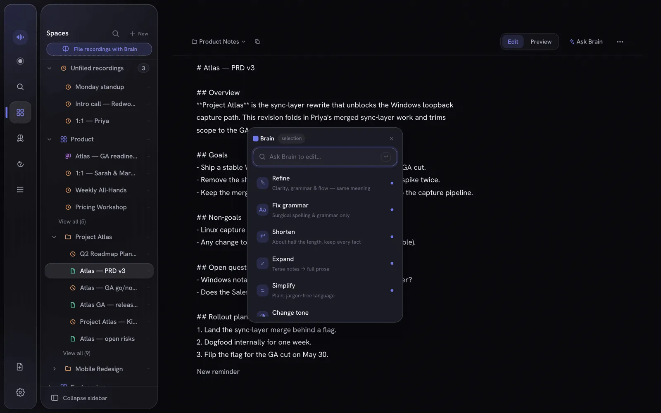Click the circular question-mark icon in left rail

pyautogui.click(x=20, y=164)
